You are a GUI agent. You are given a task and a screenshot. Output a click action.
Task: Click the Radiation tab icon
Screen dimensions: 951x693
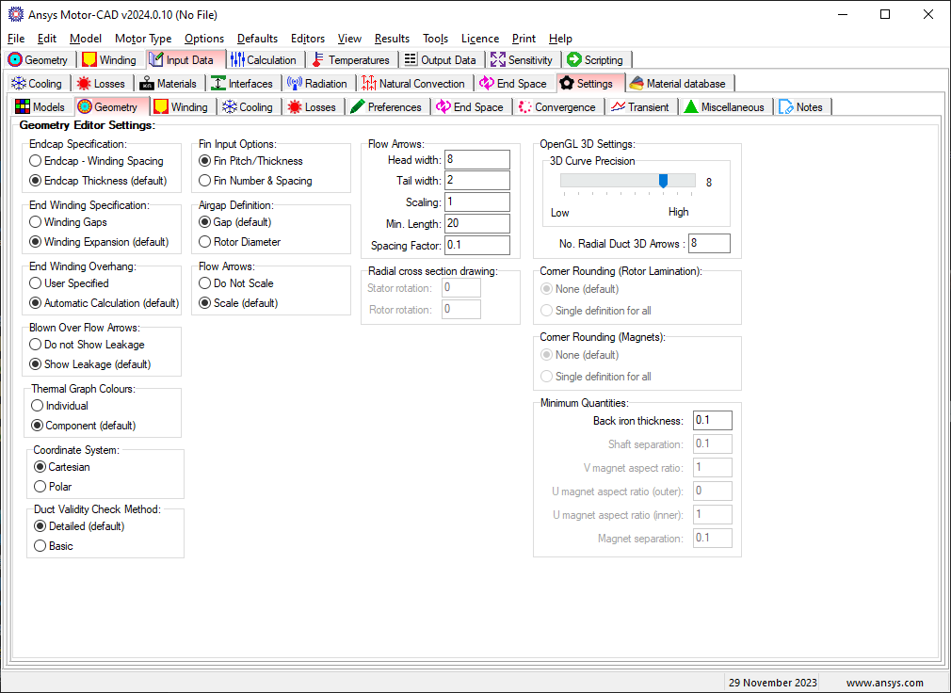(294, 84)
